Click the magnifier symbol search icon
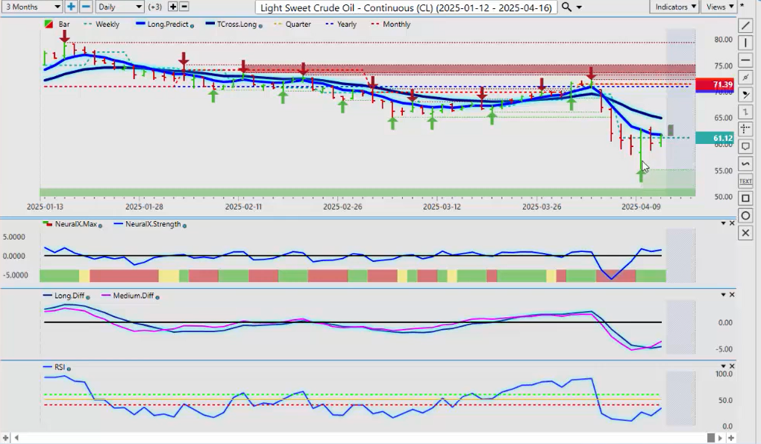 566,7
